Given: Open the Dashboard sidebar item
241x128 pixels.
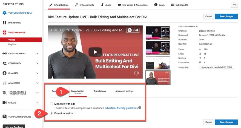Looking at the screenshot, I should [x=15, y=23].
